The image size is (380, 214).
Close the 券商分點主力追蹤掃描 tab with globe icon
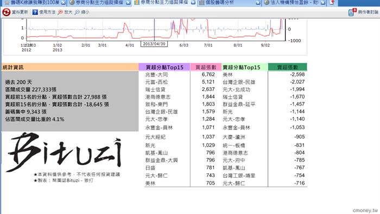pos(128,3)
